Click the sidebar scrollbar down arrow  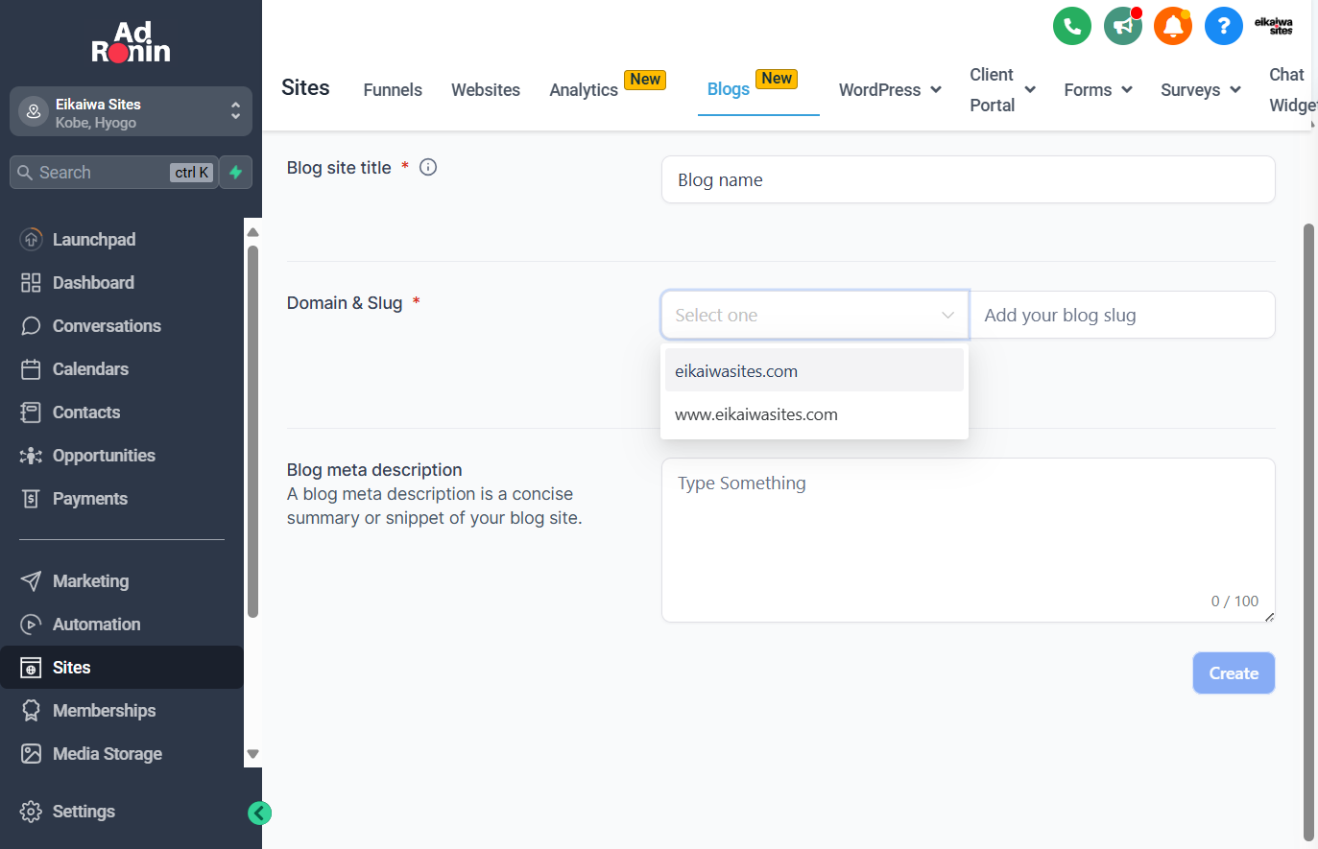click(x=253, y=754)
